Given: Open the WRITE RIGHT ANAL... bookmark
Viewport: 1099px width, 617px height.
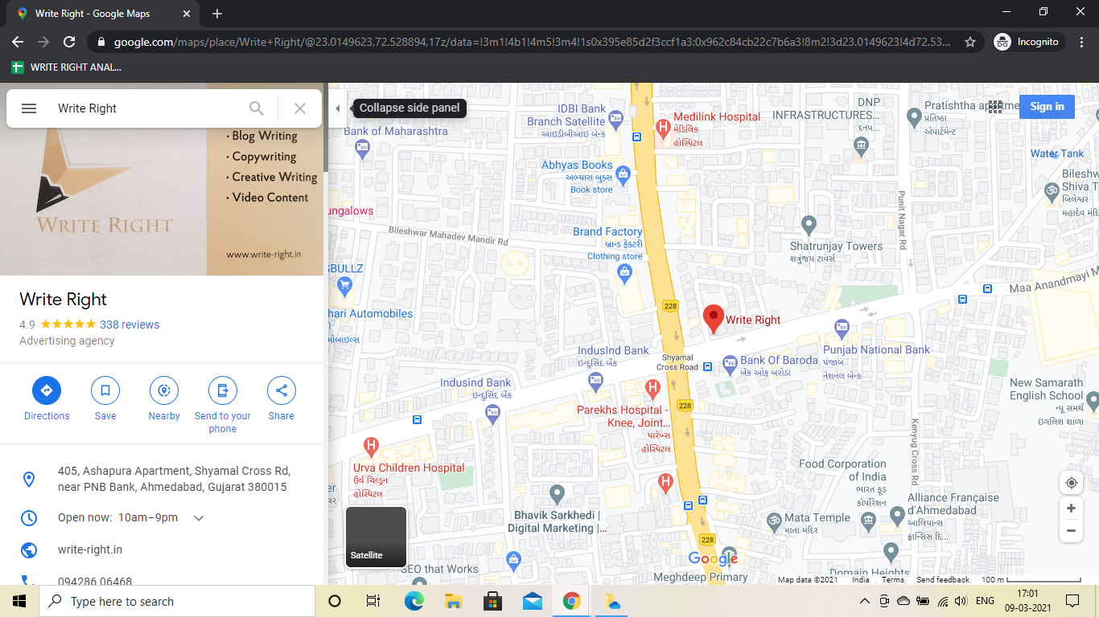Looking at the screenshot, I should 67,67.
